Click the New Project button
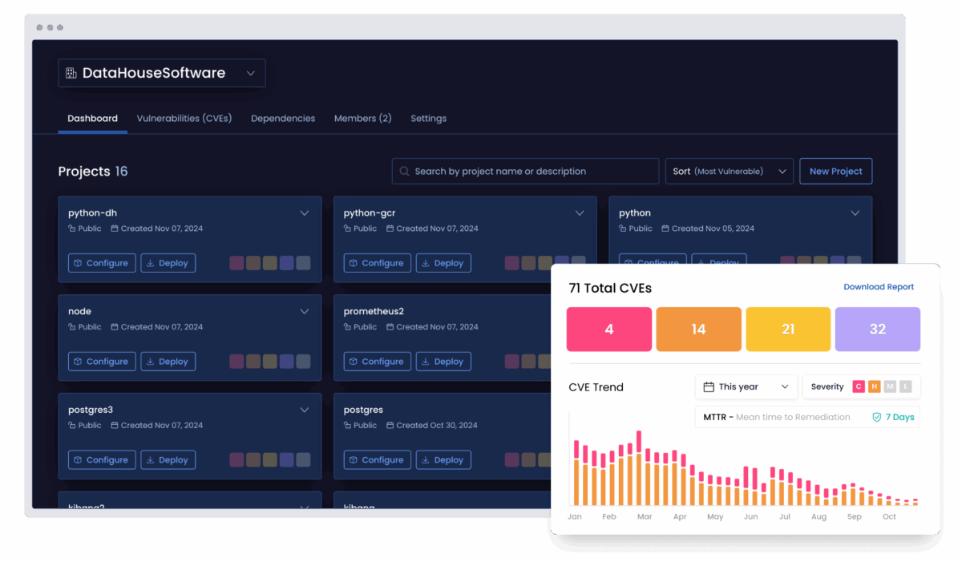The image size is (962, 562). point(835,172)
